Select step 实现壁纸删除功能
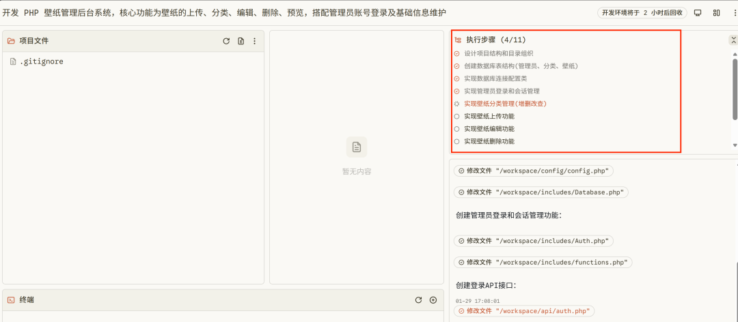The image size is (738, 322). [489, 141]
